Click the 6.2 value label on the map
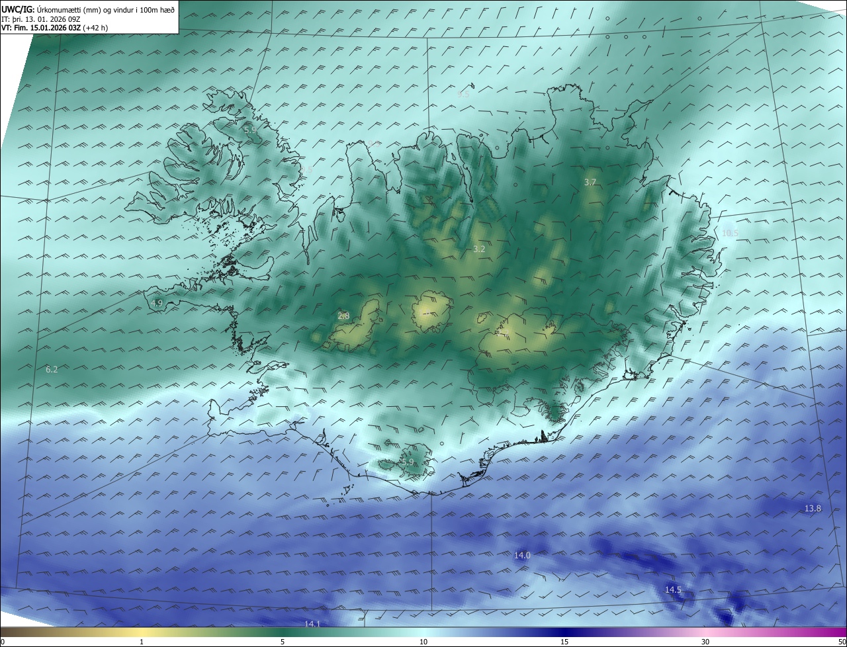This screenshot has height=647, width=847. pyautogui.click(x=52, y=369)
